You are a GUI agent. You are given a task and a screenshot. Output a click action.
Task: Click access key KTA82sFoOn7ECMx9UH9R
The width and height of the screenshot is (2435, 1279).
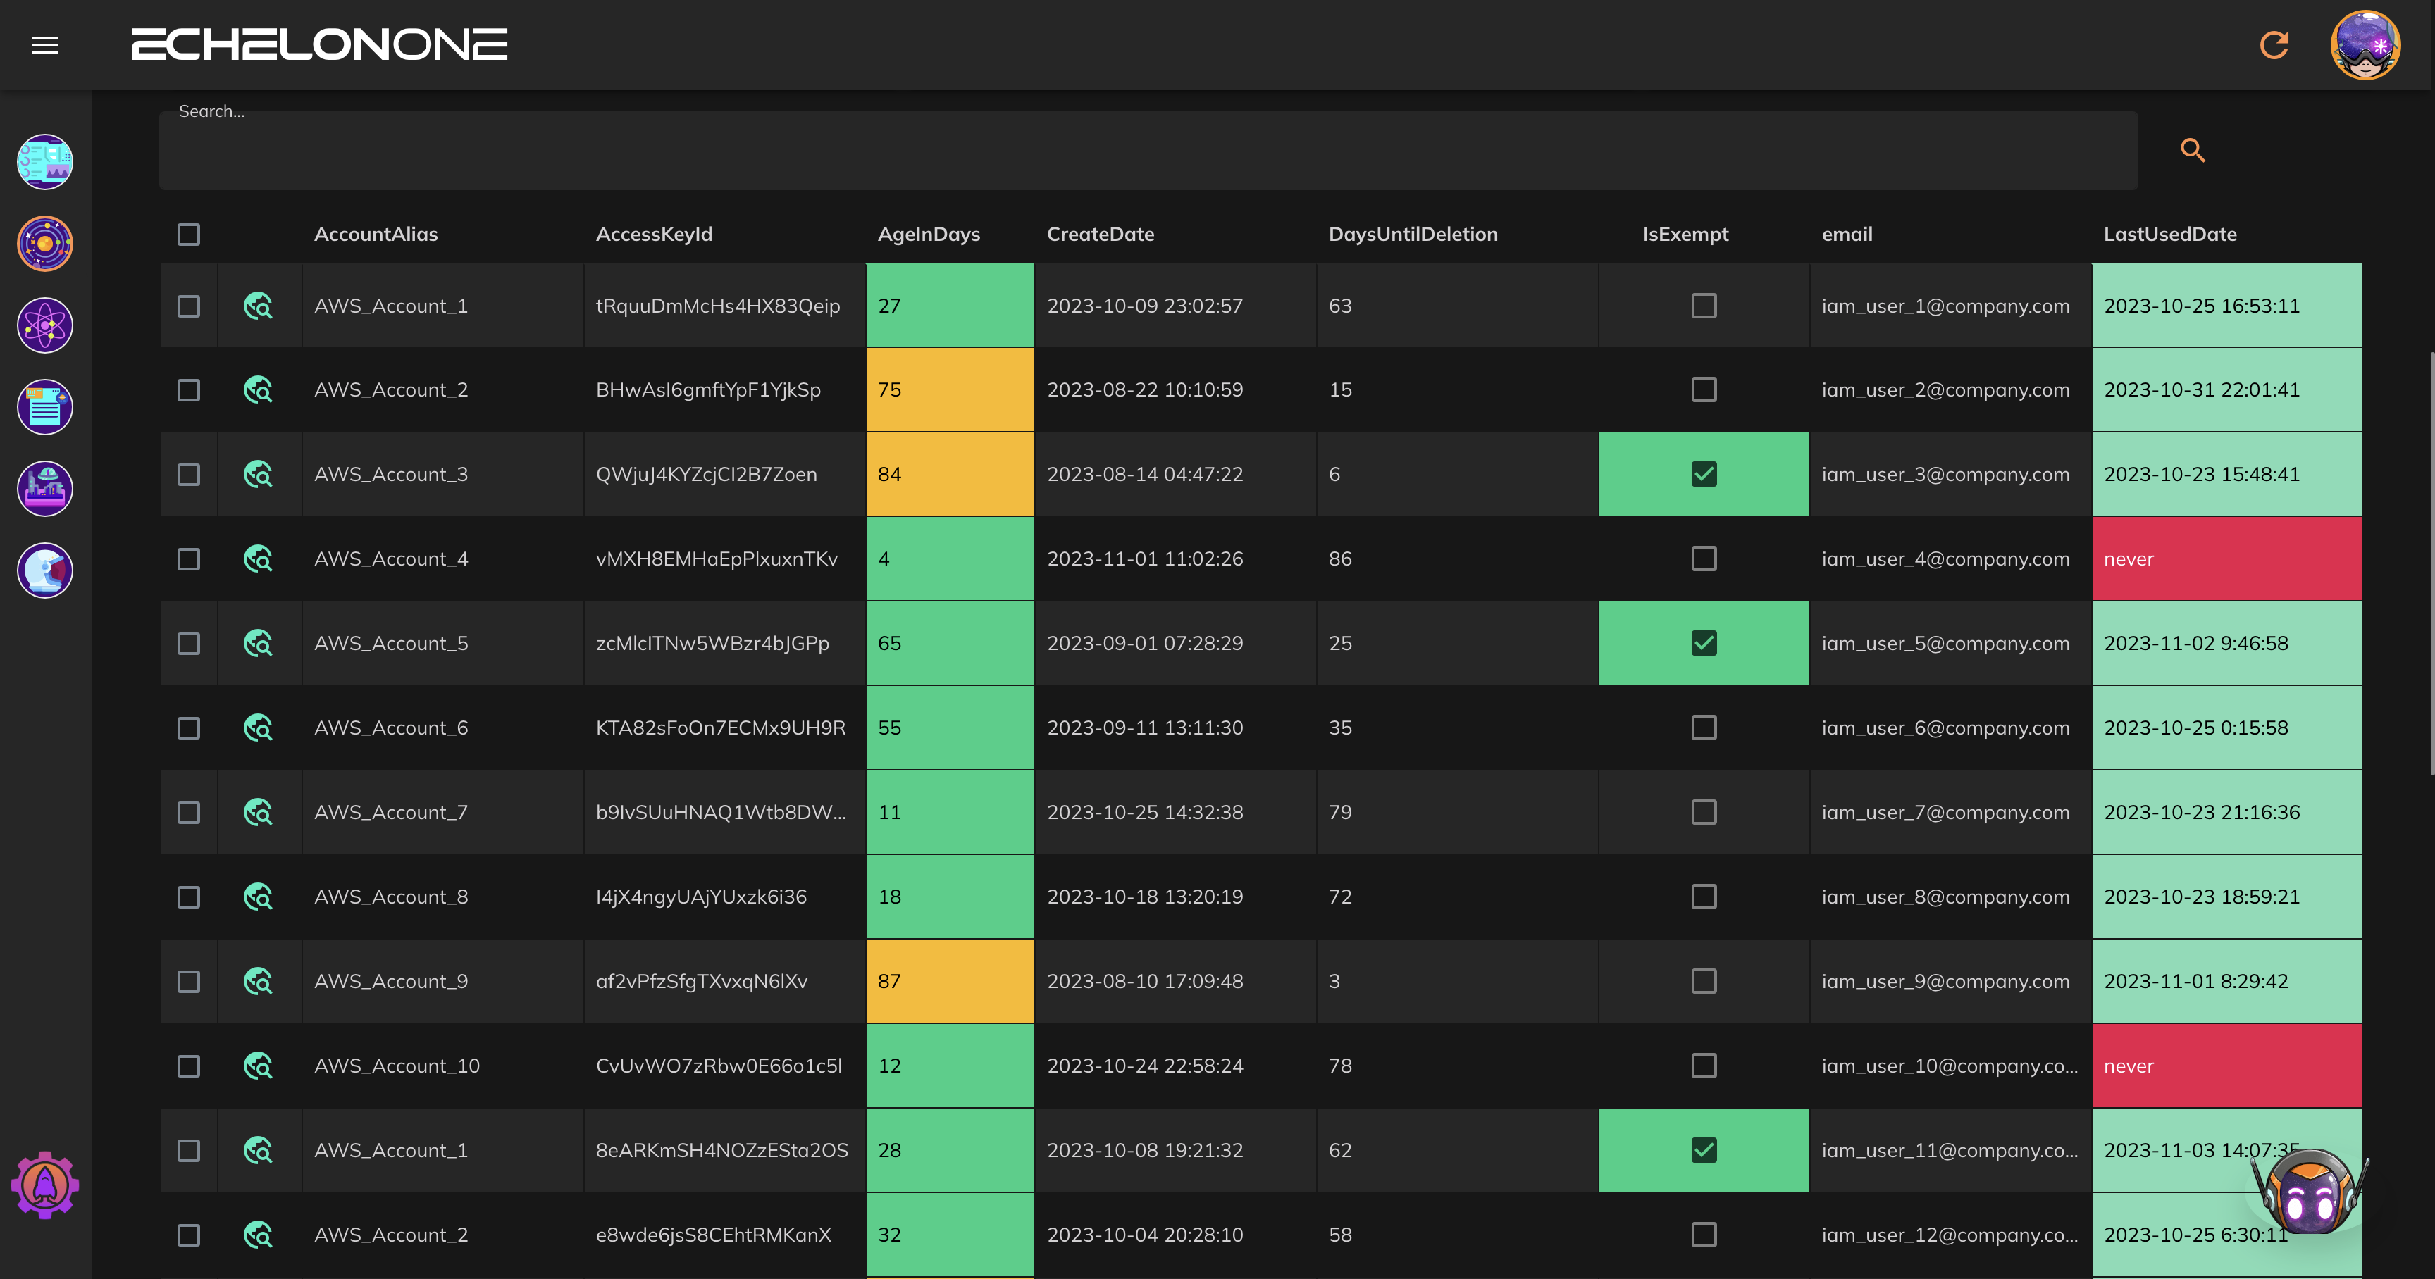pos(720,728)
